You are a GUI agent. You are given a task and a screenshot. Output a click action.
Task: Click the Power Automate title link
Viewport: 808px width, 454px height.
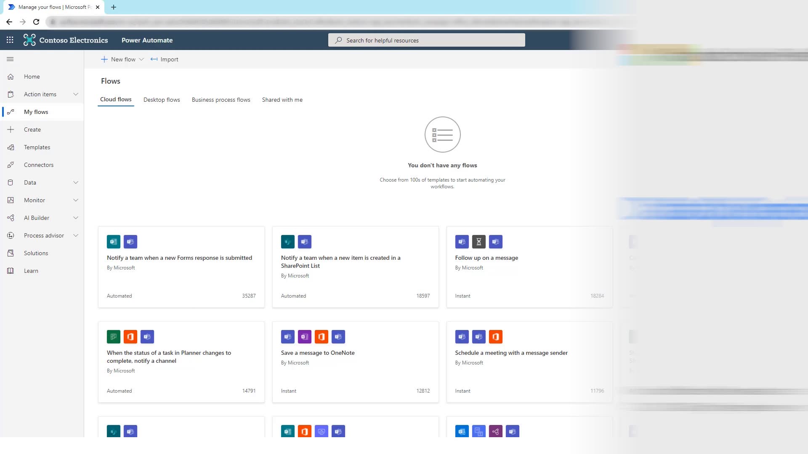pyautogui.click(x=147, y=40)
